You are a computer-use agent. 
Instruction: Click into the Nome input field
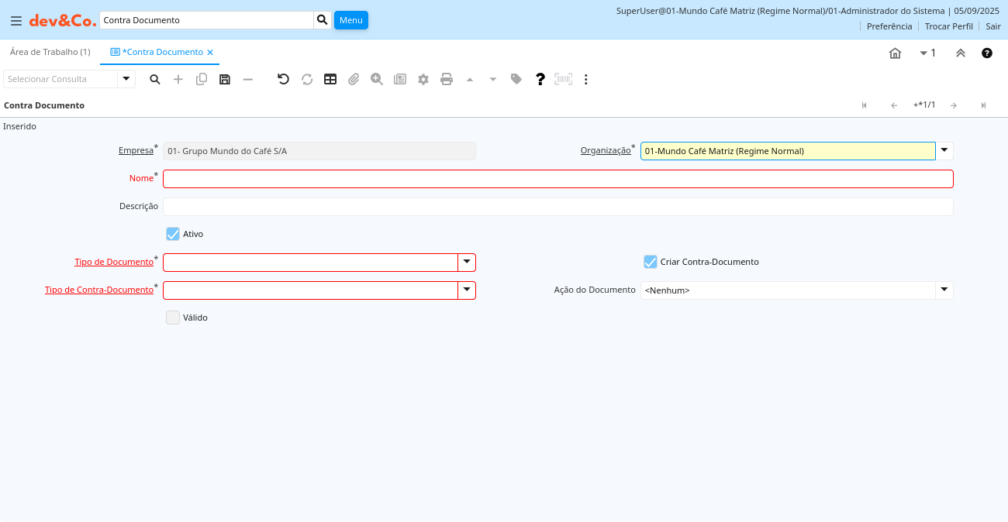click(x=558, y=179)
